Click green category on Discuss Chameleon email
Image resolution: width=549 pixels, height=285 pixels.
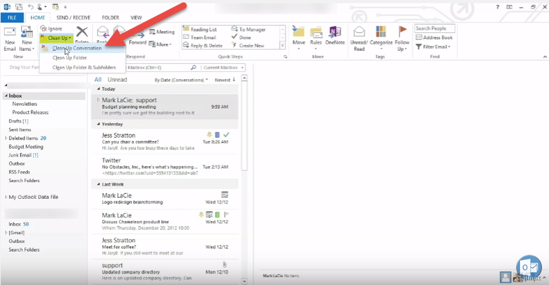(217, 214)
